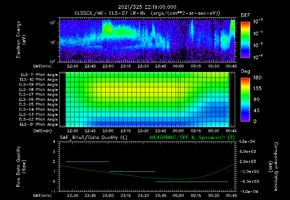Click the data quality line at level 2
This screenshot has width=290, height=200.
(x=87, y=162)
